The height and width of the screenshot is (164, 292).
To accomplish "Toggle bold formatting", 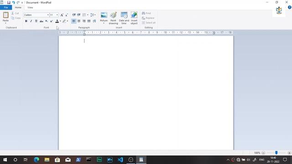I will tap(26, 21).
